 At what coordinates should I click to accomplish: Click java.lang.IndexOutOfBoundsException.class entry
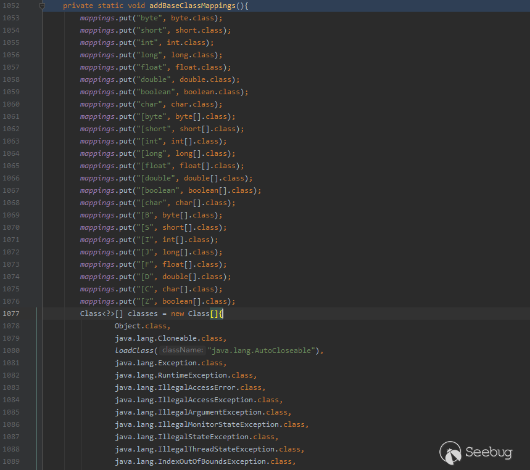(205, 461)
